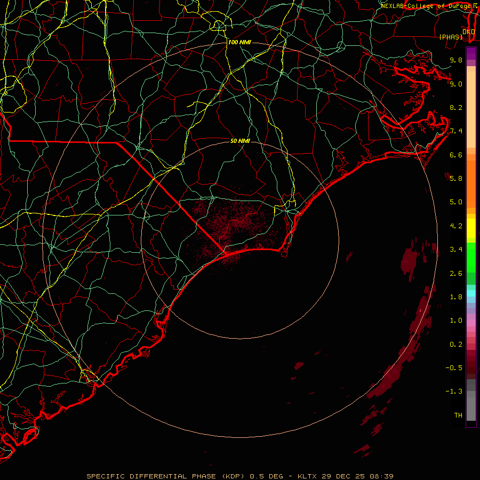Click the "50 NMI" range ring label

240,141
